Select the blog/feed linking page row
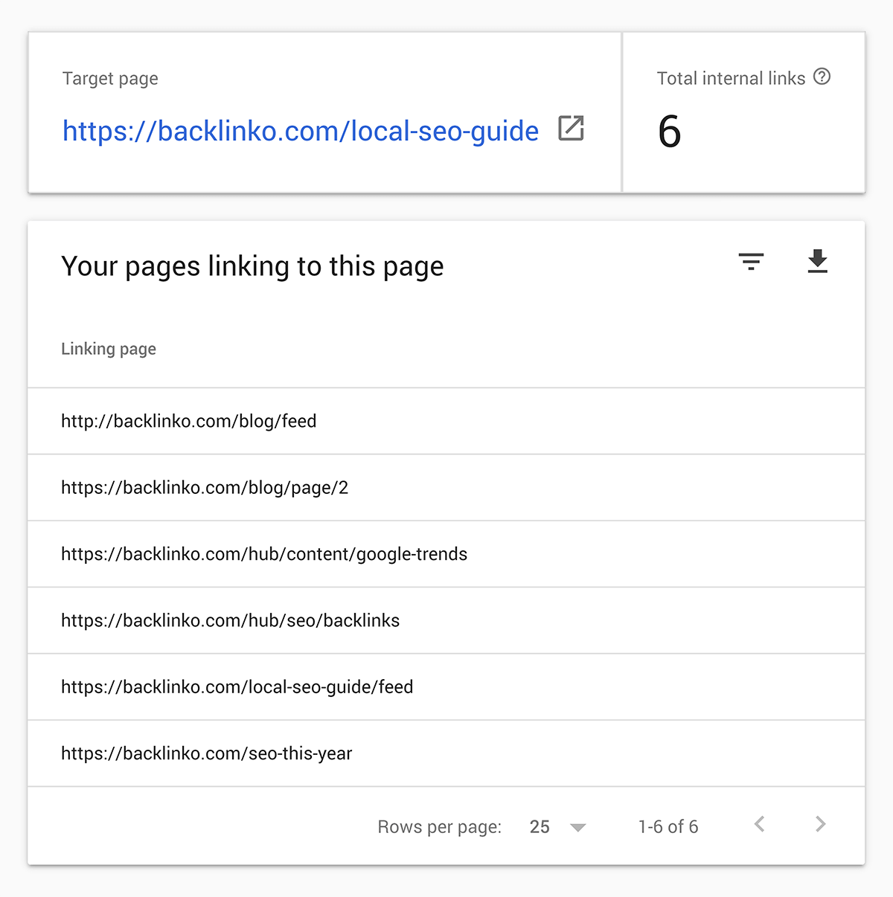 point(446,421)
